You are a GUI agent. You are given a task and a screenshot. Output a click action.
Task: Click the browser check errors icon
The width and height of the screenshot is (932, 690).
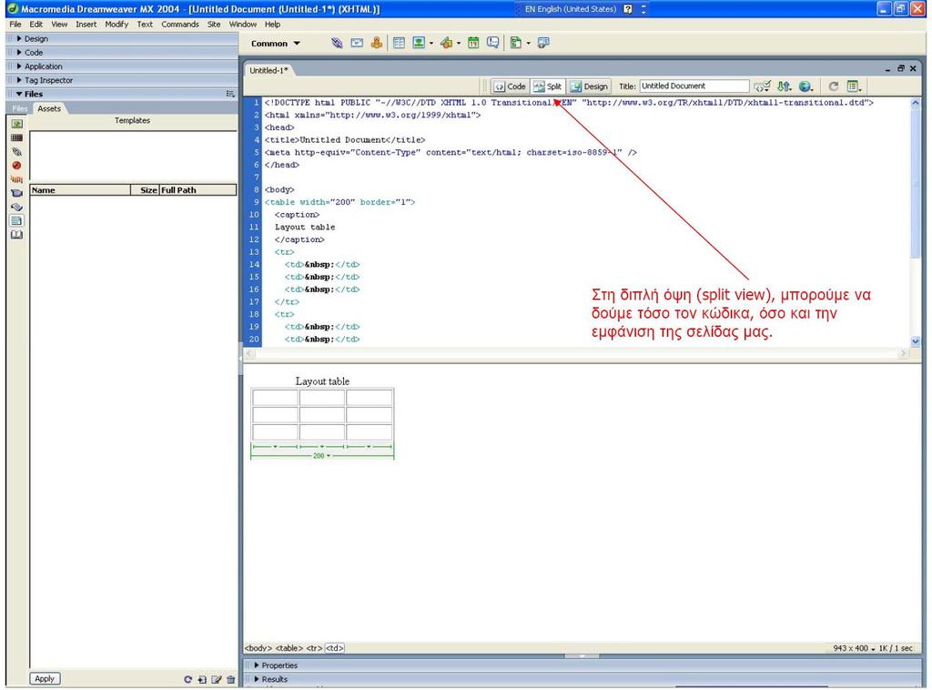tap(762, 86)
